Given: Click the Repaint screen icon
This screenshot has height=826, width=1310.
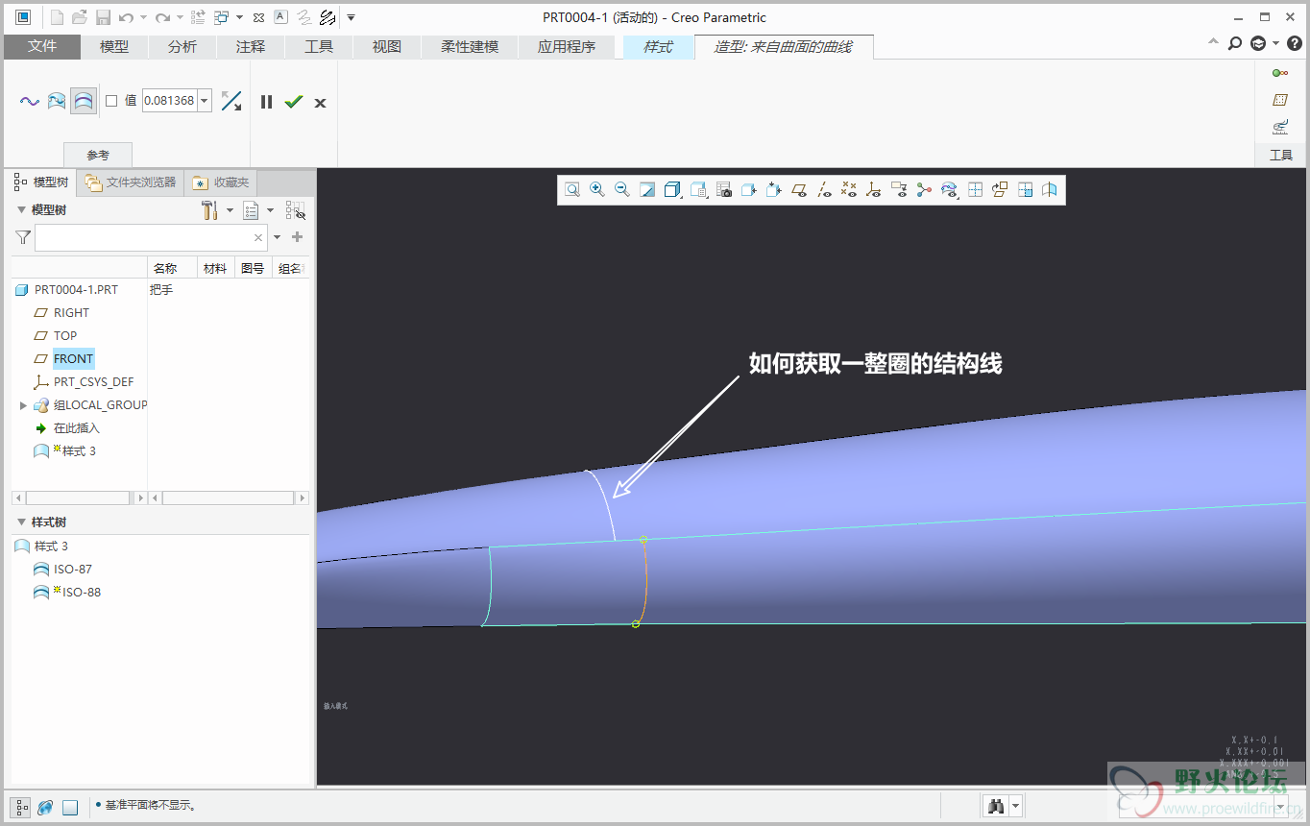Looking at the screenshot, I should (x=647, y=190).
